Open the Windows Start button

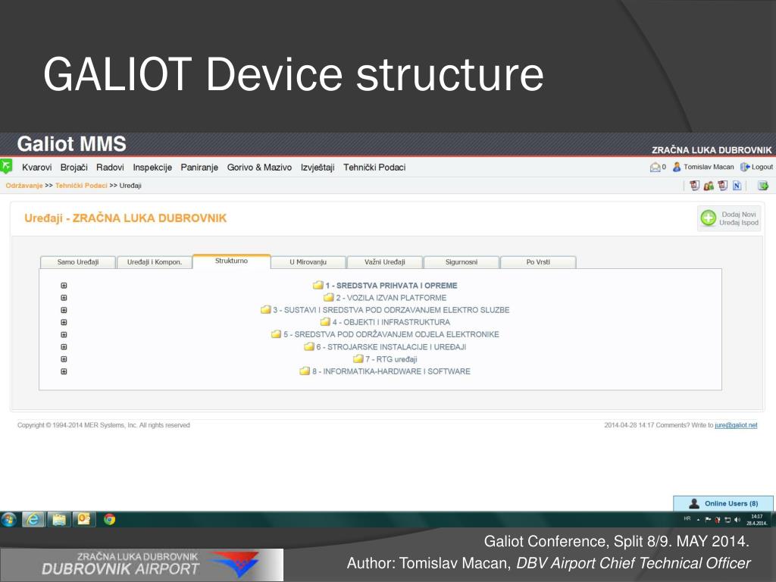point(8,519)
